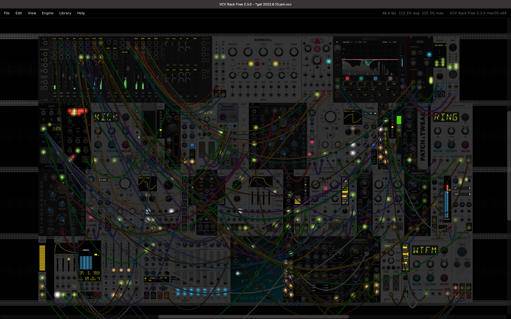Viewport: 511px width, 319px height.
Task: Set EQMaster analyser to FREEZE
Action: [x=365, y=42]
